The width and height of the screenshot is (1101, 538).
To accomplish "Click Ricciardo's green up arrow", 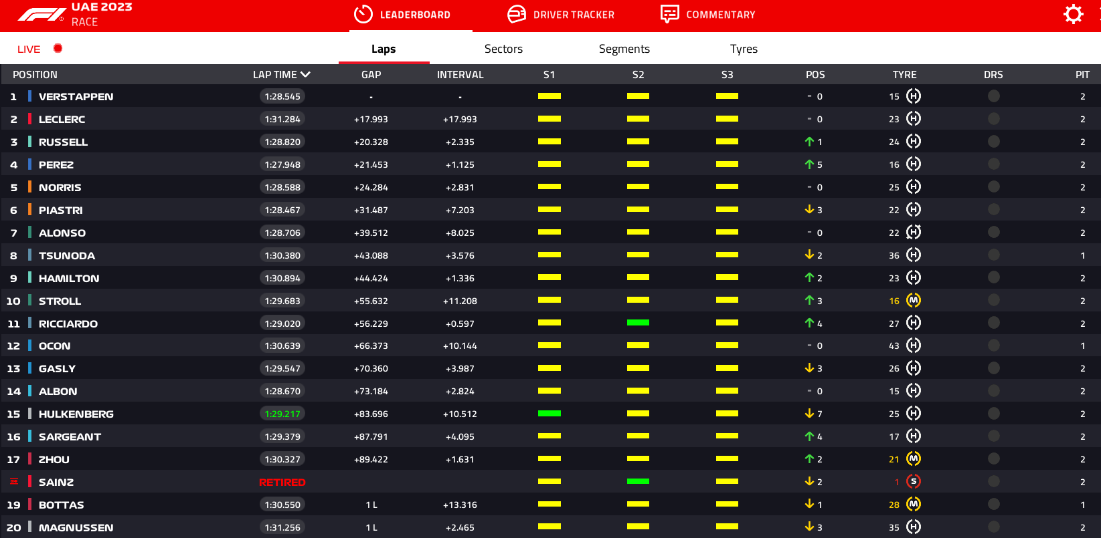I will click(809, 323).
